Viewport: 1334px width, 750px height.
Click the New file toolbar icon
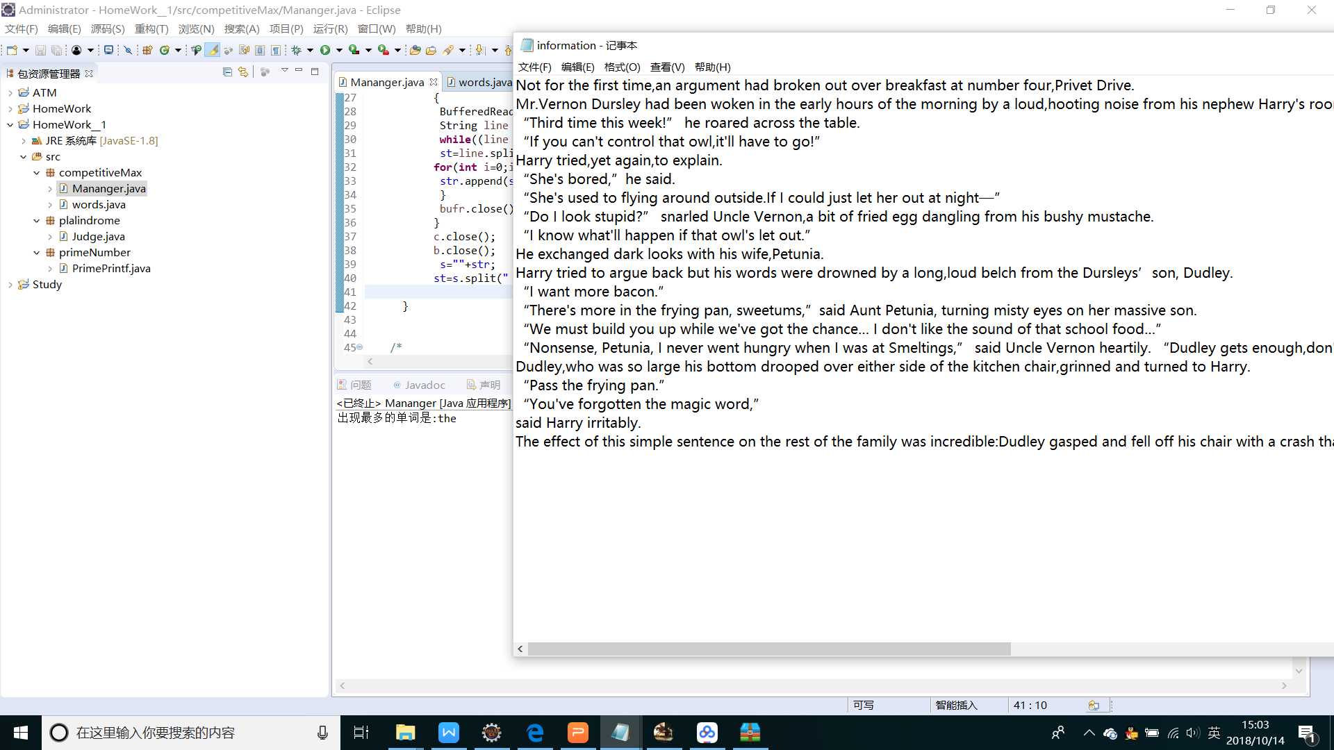(12, 50)
